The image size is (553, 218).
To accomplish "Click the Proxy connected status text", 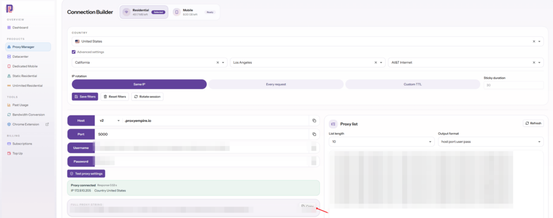I will [x=83, y=185].
